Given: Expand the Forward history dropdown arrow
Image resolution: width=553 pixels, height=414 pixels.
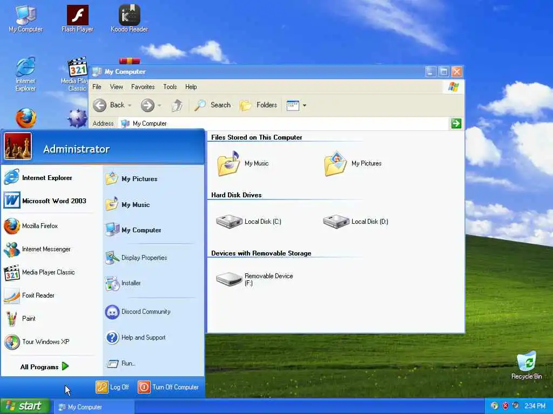Looking at the screenshot, I should click(159, 105).
